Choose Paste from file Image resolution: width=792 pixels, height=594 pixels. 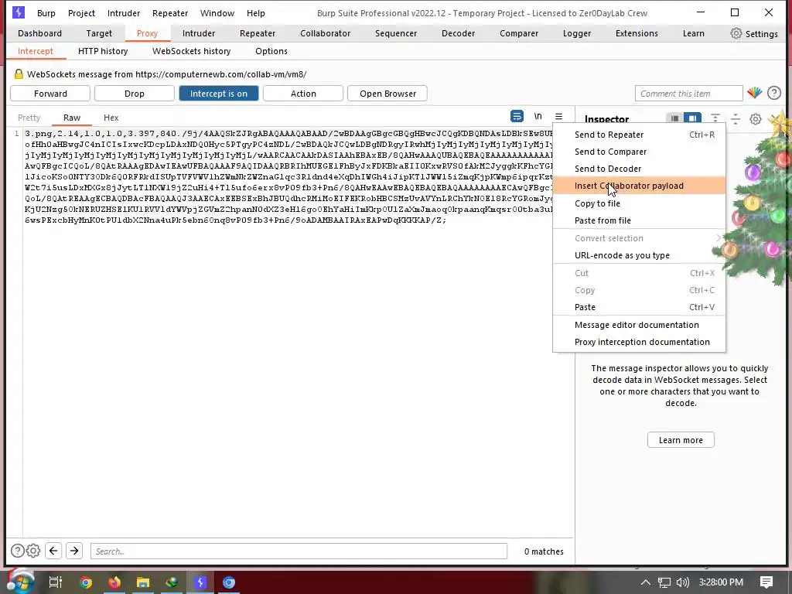tap(639, 220)
